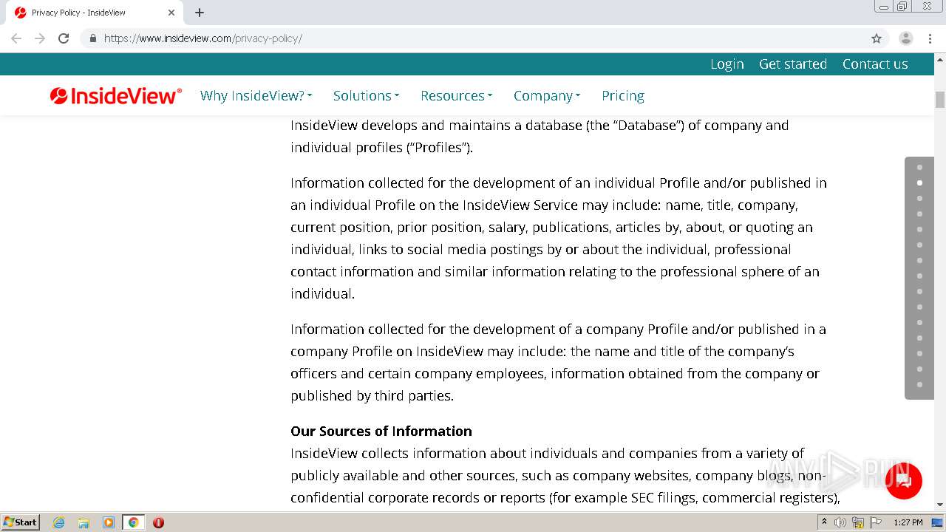Click the address bar URL
This screenshot has height=532, width=946.
203,38
